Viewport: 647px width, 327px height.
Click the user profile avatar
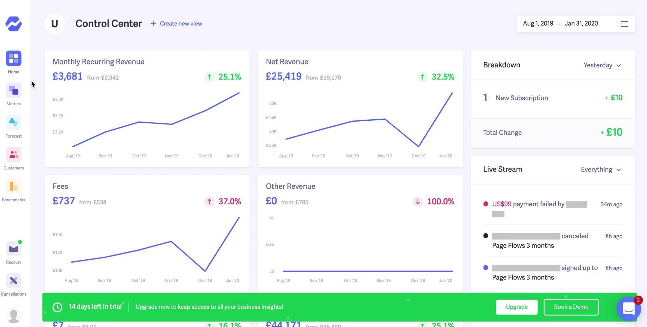click(13, 316)
